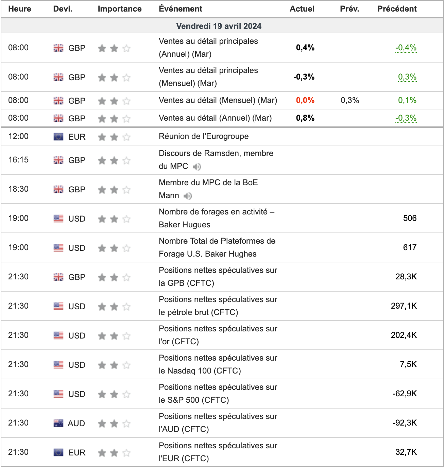Click the Événement column header
This screenshot has width=444, height=467.
[181, 9]
